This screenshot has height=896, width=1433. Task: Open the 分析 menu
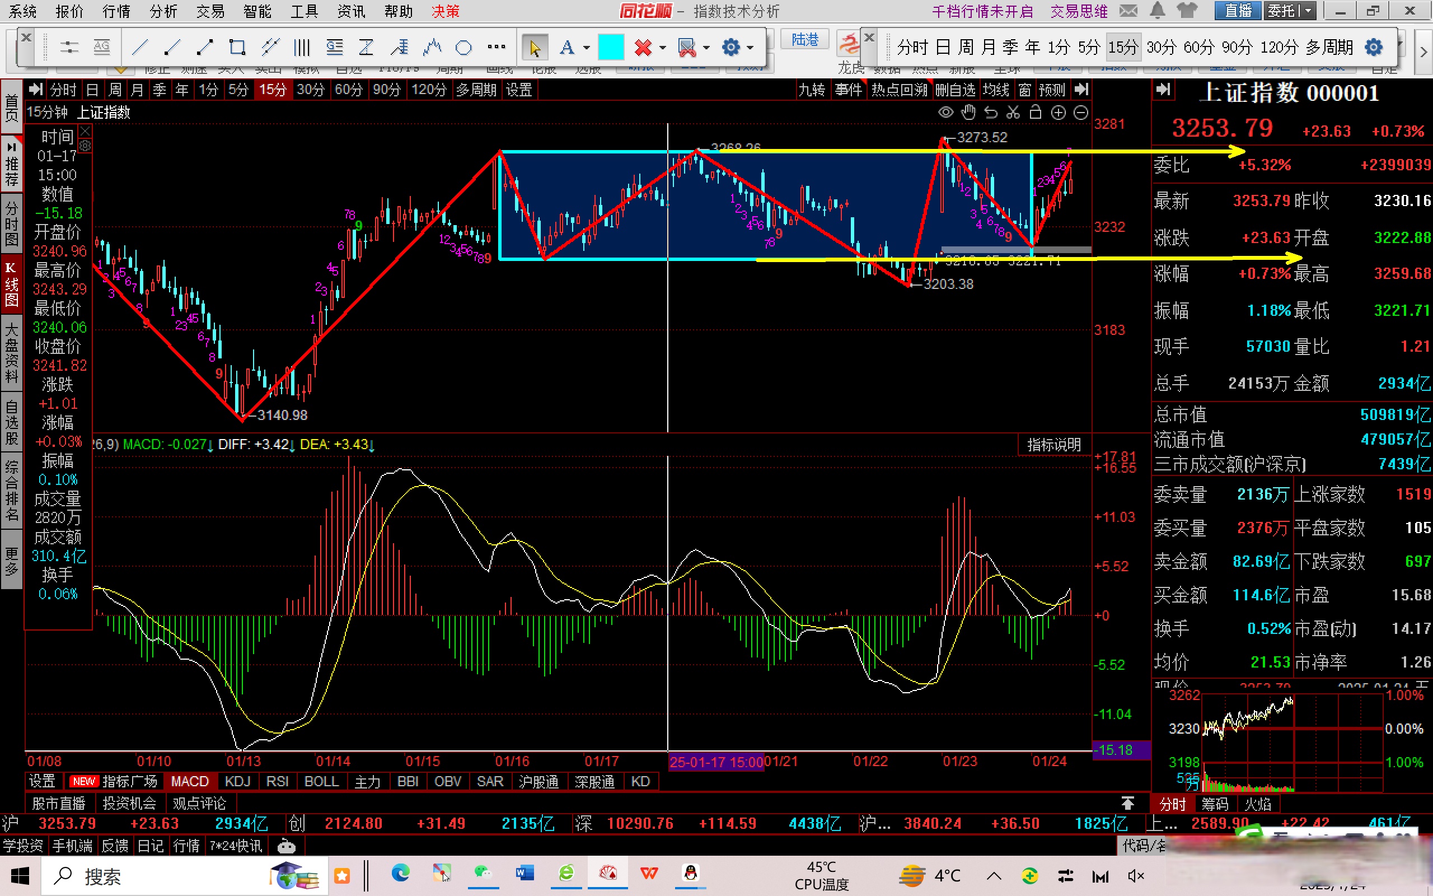[x=163, y=11]
